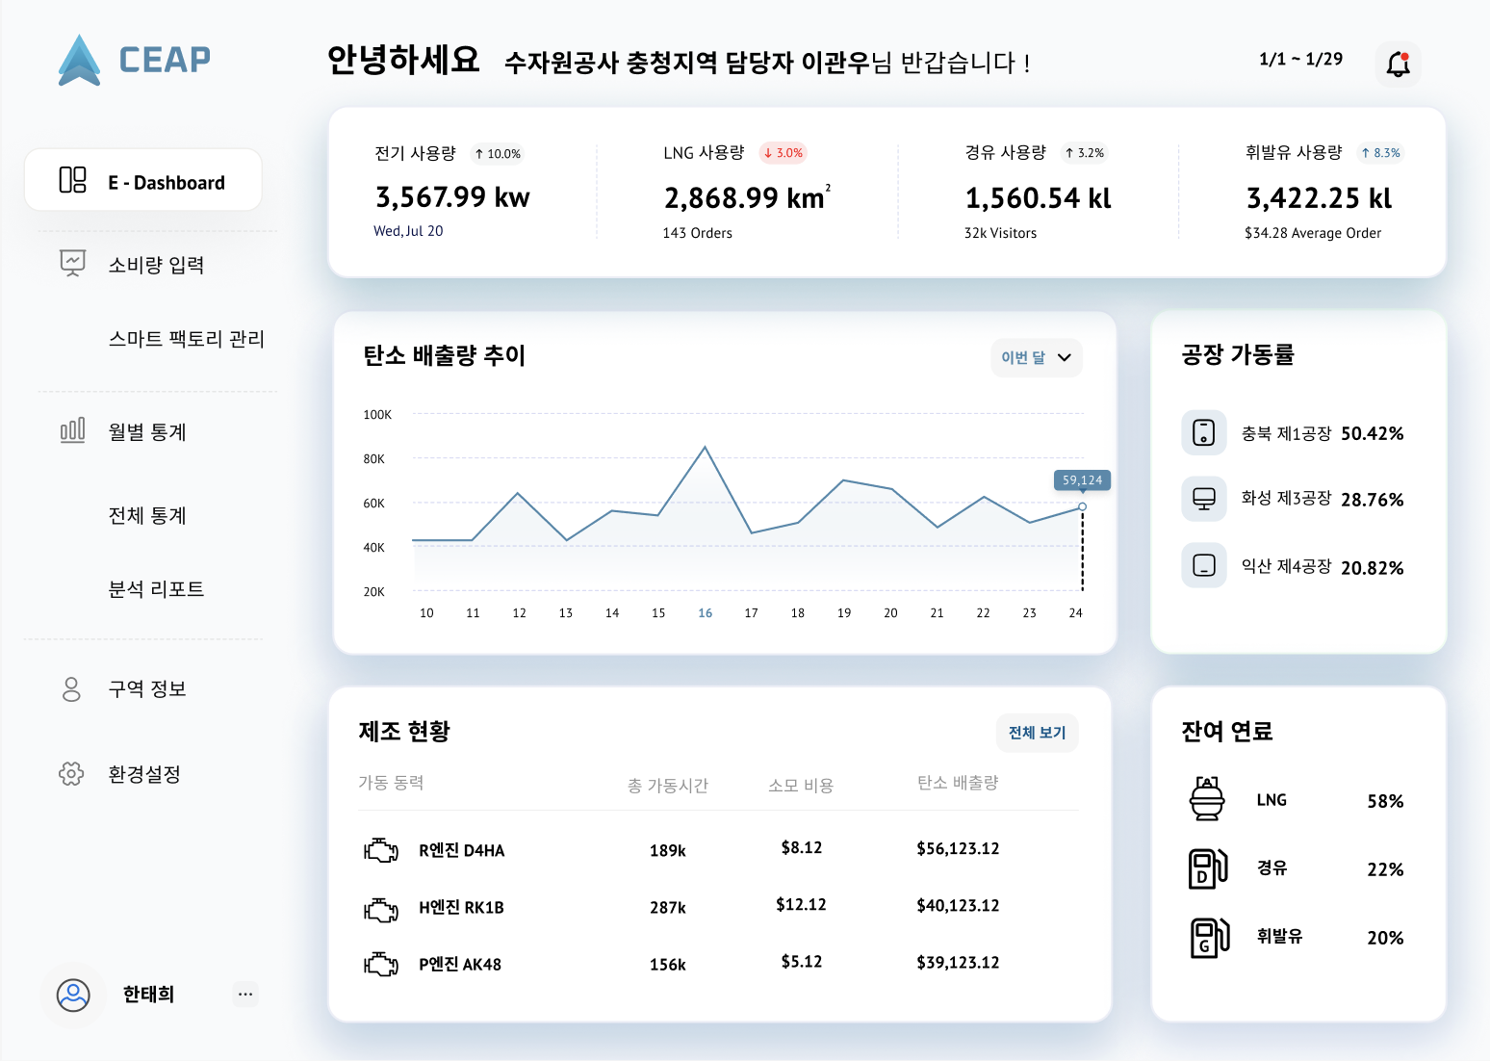Click the 59,124 marker on the chart
The image size is (1490, 1061).
click(x=1083, y=479)
